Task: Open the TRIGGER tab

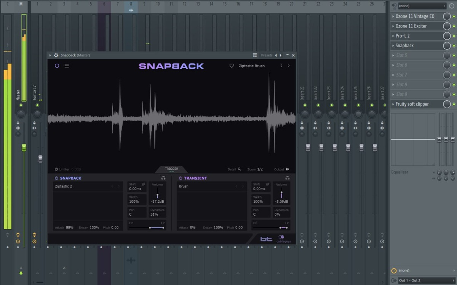Action: [x=171, y=169]
